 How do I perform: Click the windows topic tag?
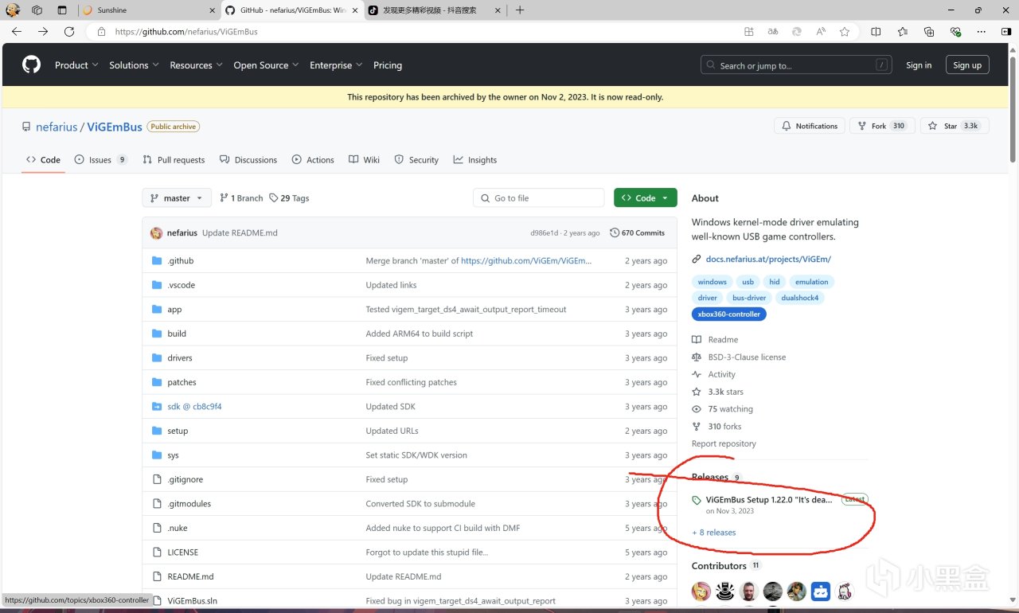click(712, 282)
